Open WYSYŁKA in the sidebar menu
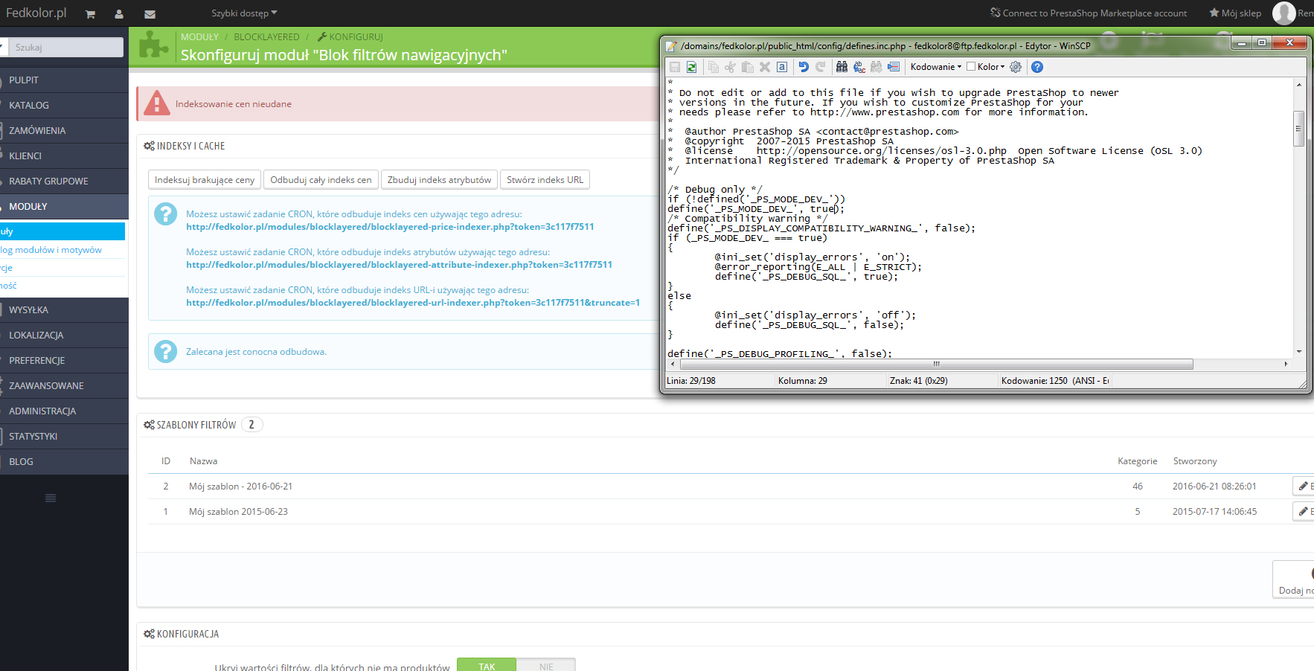This screenshot has width=1314, height=671. (64, 310)
